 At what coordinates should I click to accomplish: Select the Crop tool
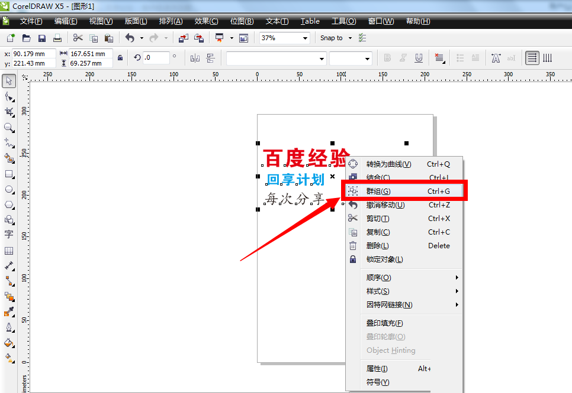click(9, 112)
